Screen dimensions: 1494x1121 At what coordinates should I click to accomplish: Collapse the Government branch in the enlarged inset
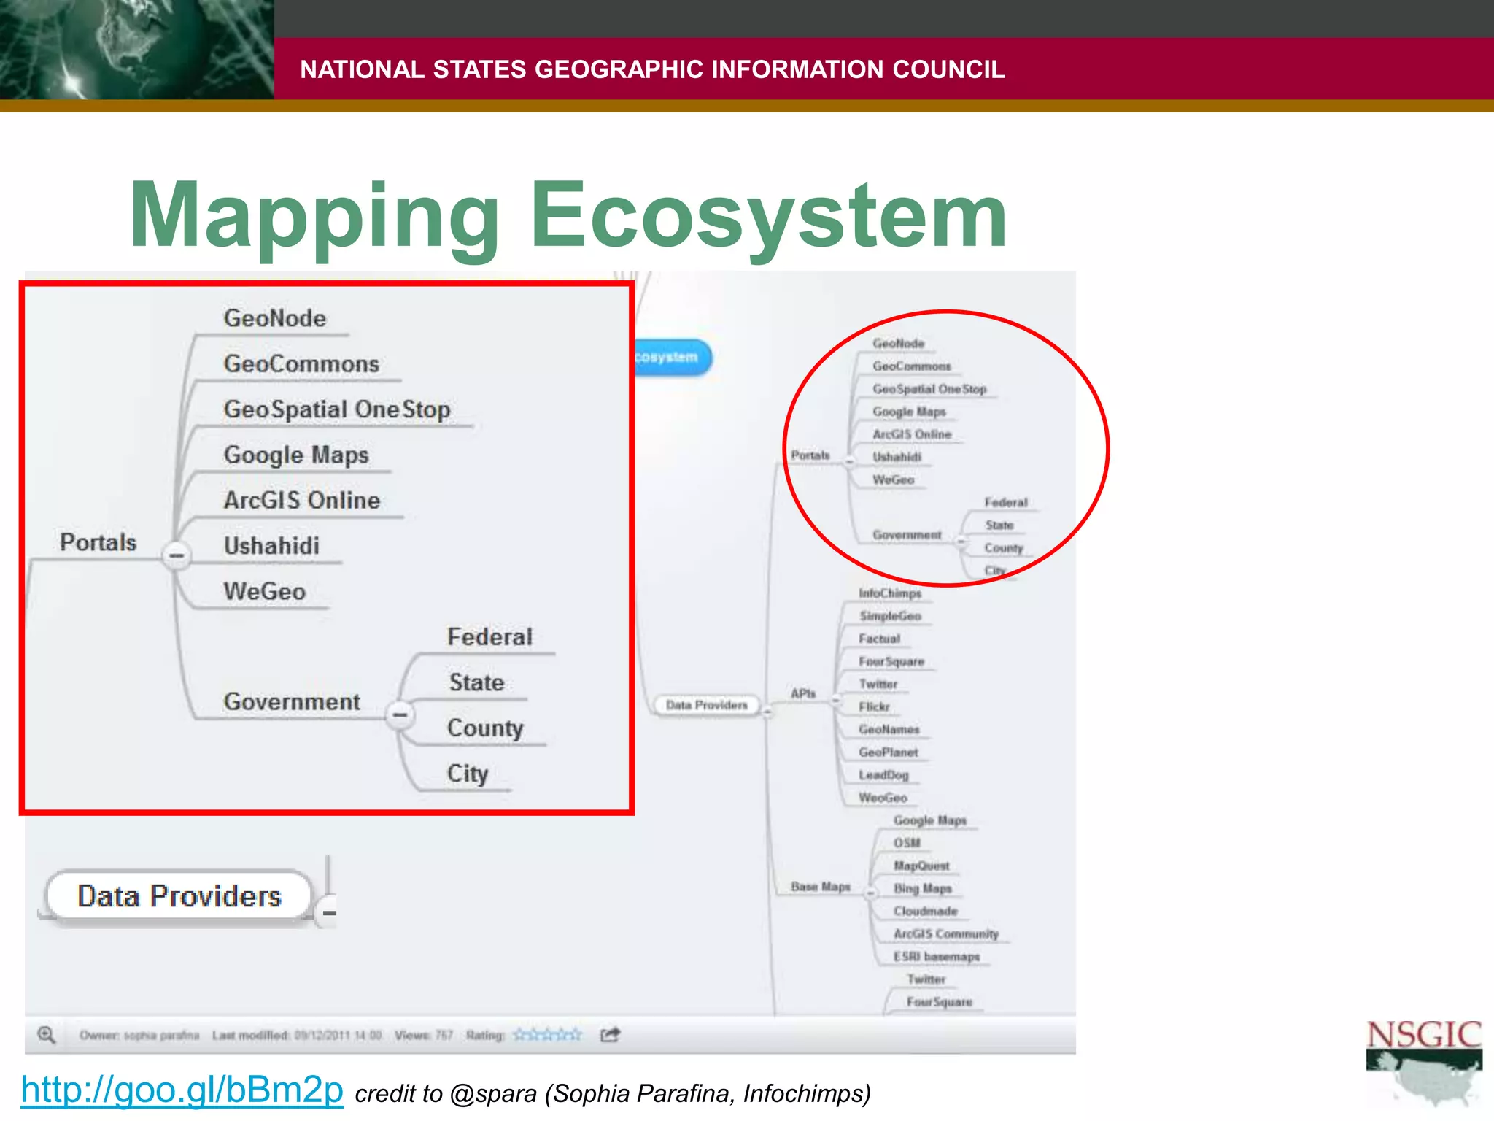pyautogui.click(x=400, y=714)
